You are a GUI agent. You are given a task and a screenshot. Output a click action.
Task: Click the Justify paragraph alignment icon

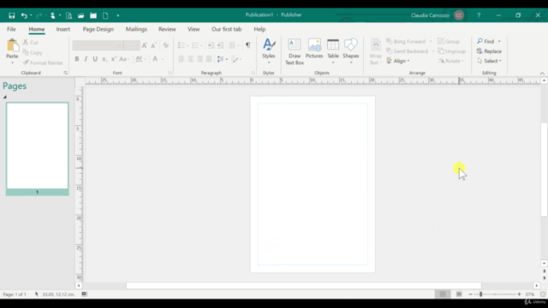point(209,59)
